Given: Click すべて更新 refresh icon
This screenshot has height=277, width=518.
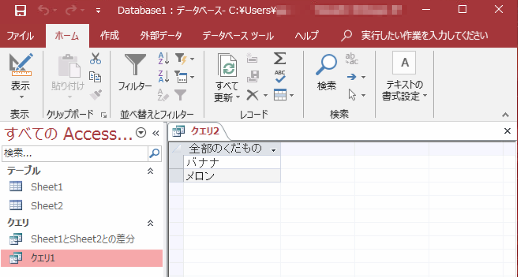Looking at the screenshot, I should [x=227, y=66].
